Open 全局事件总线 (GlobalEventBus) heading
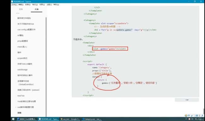This screenshot has width=205, height=121. coord(26,83)
